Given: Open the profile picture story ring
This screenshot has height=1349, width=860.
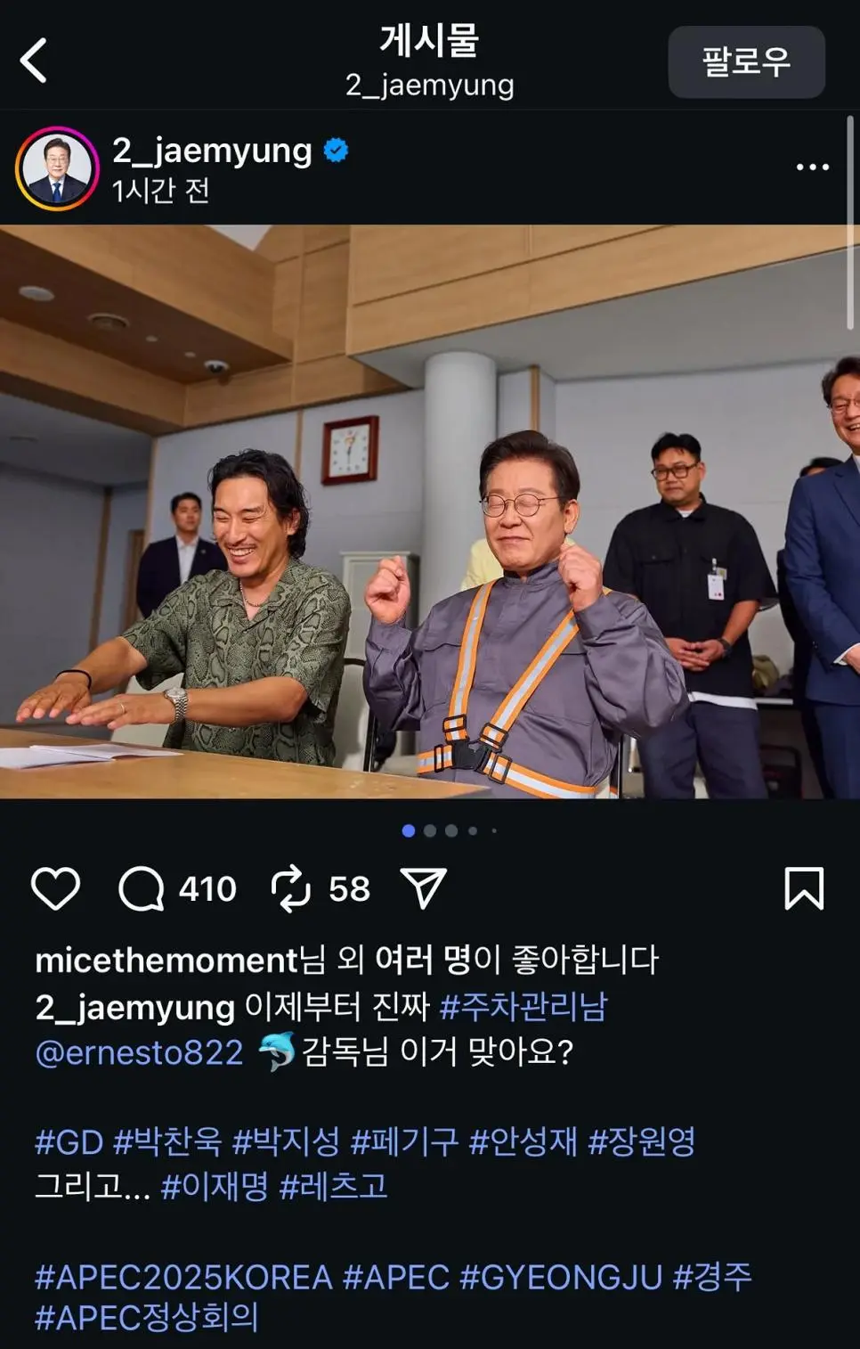Looking at the screenshot, I should [x=57, y=168].
